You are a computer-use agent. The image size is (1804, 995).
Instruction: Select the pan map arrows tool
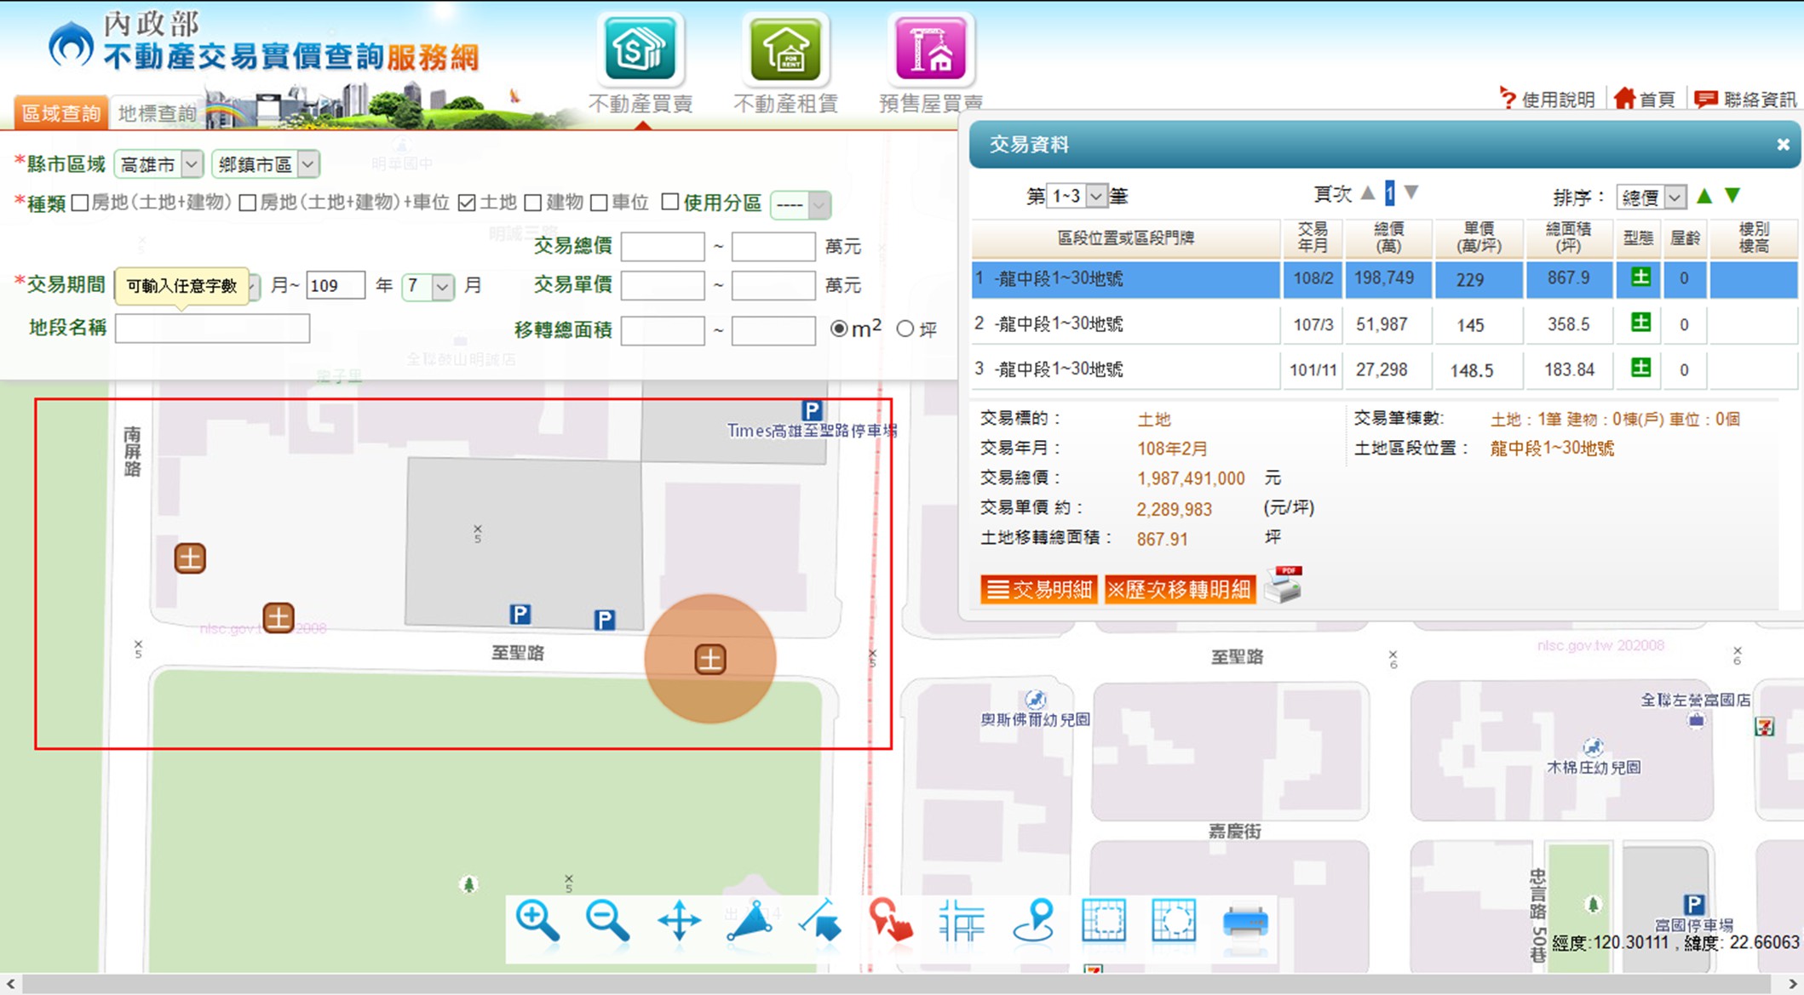(679, 922)
